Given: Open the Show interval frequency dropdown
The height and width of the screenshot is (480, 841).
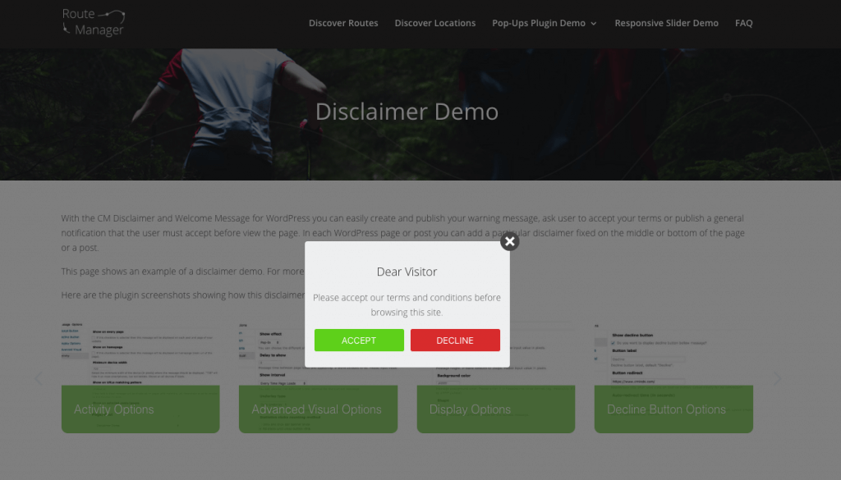Looking at the screenshot, I should (x=283, y=383).
